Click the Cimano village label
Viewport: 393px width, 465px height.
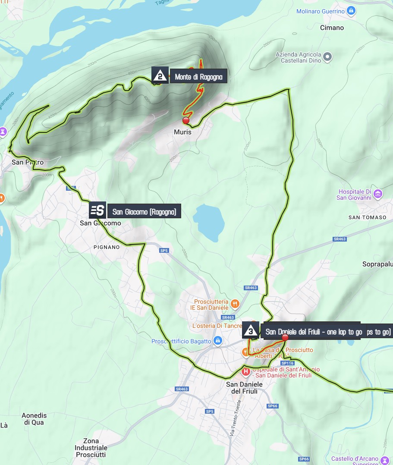pyautogui.click(x=332, y=28)
